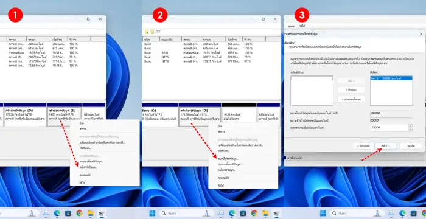Click the Back button in Extend Volume wizard
Screen dimensions: 426x219
(363, 146)
